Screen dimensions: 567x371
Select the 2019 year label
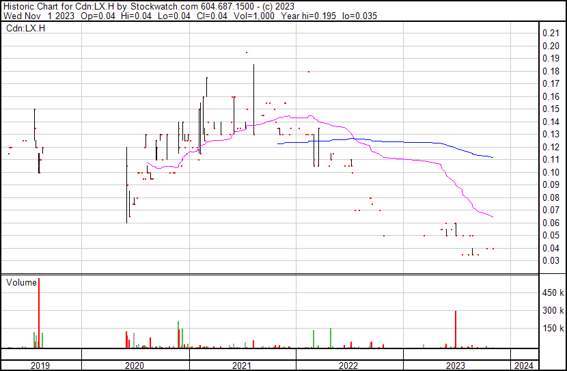point(40,366)
